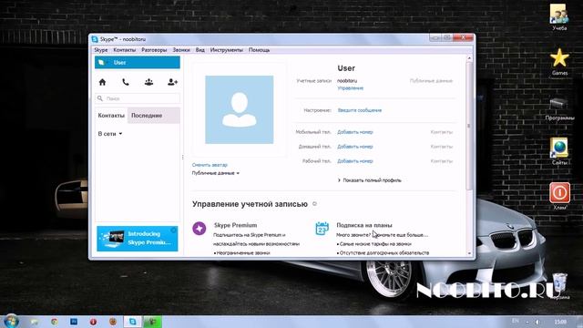Click the Сменить аватар link
583x328 pixels.
point(210,165)
